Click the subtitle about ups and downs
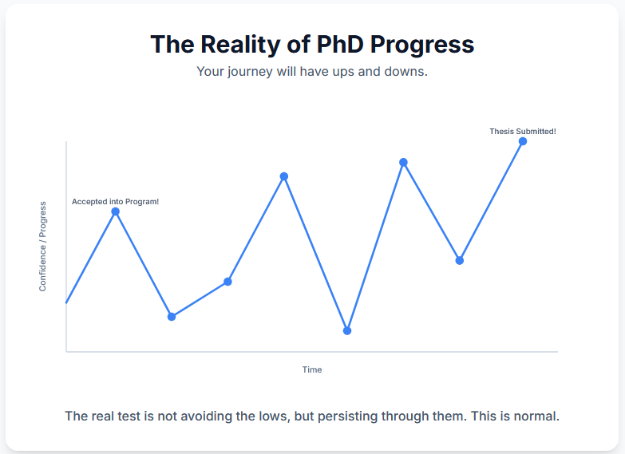 coord(312,71)
